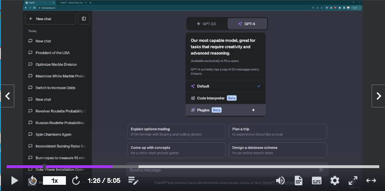The image size is (385, 191).
Task: Click the Plugins puzzle icon
Action: (193, 110)
